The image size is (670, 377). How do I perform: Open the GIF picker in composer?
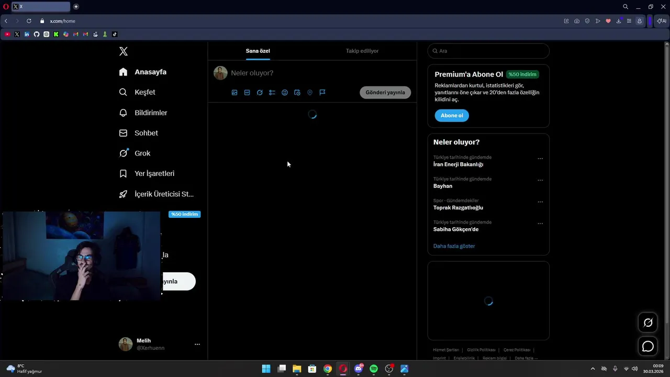click(x=247, y=93)
